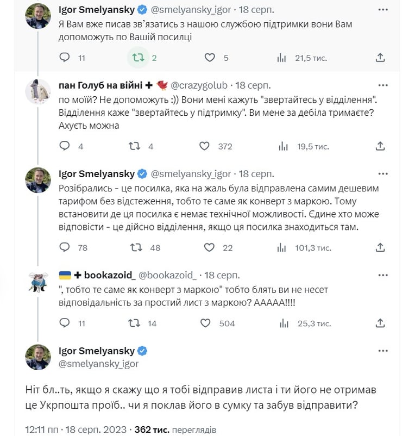
Task: Retweet the tweet with 48 retweets
Action: coord(136,247)
